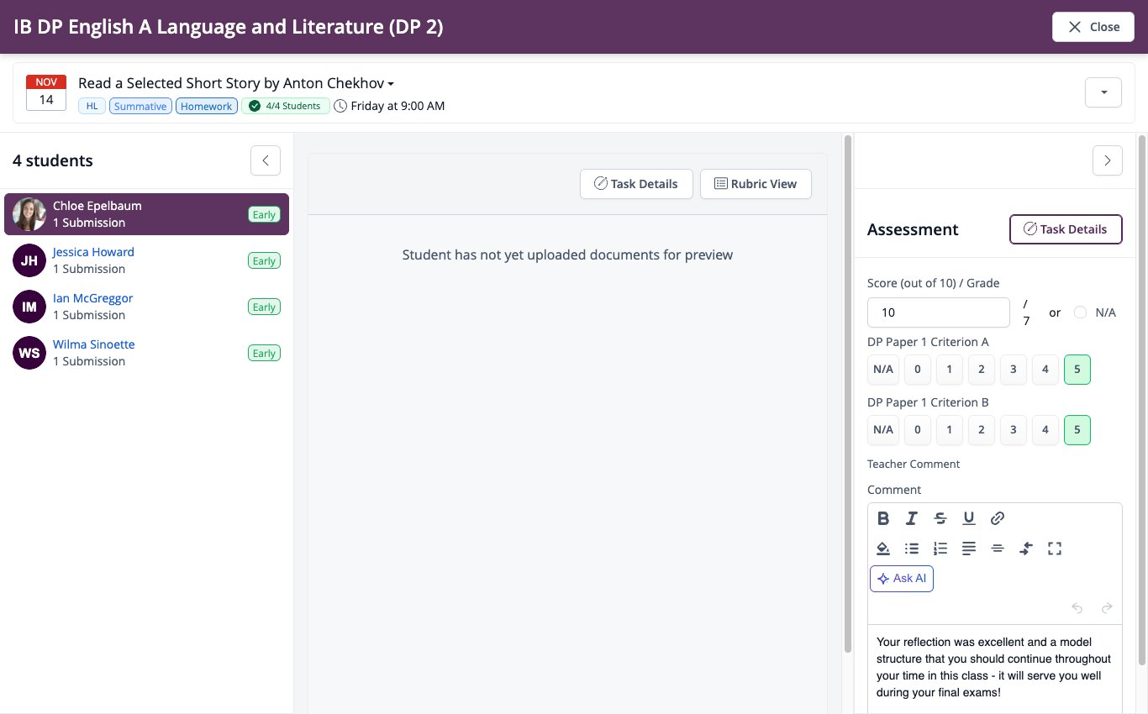Open dropdown at right of task header

[x=1103, y=92]
